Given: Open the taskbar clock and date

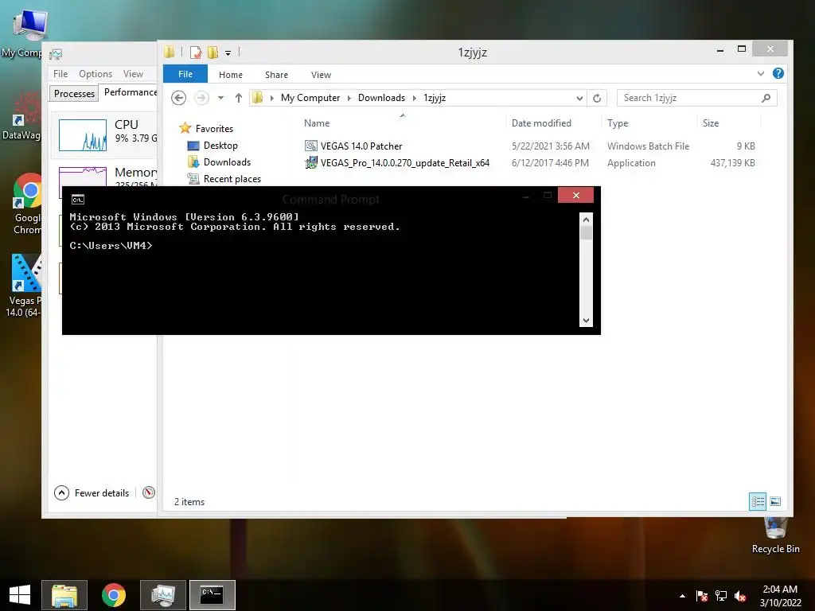Looking at the screenshot, I should coord(780,596).
